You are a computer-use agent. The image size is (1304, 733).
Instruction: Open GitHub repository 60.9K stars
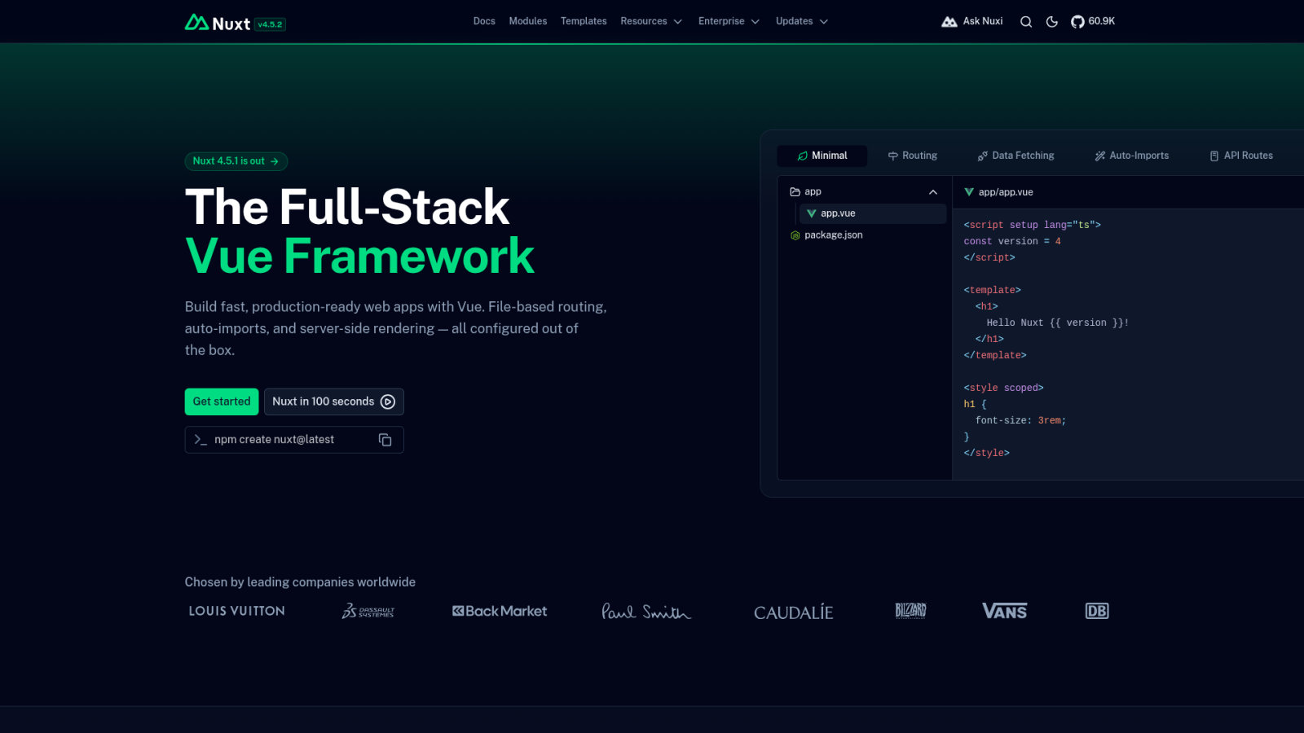pyautogui.click(x=1093, y=22)
